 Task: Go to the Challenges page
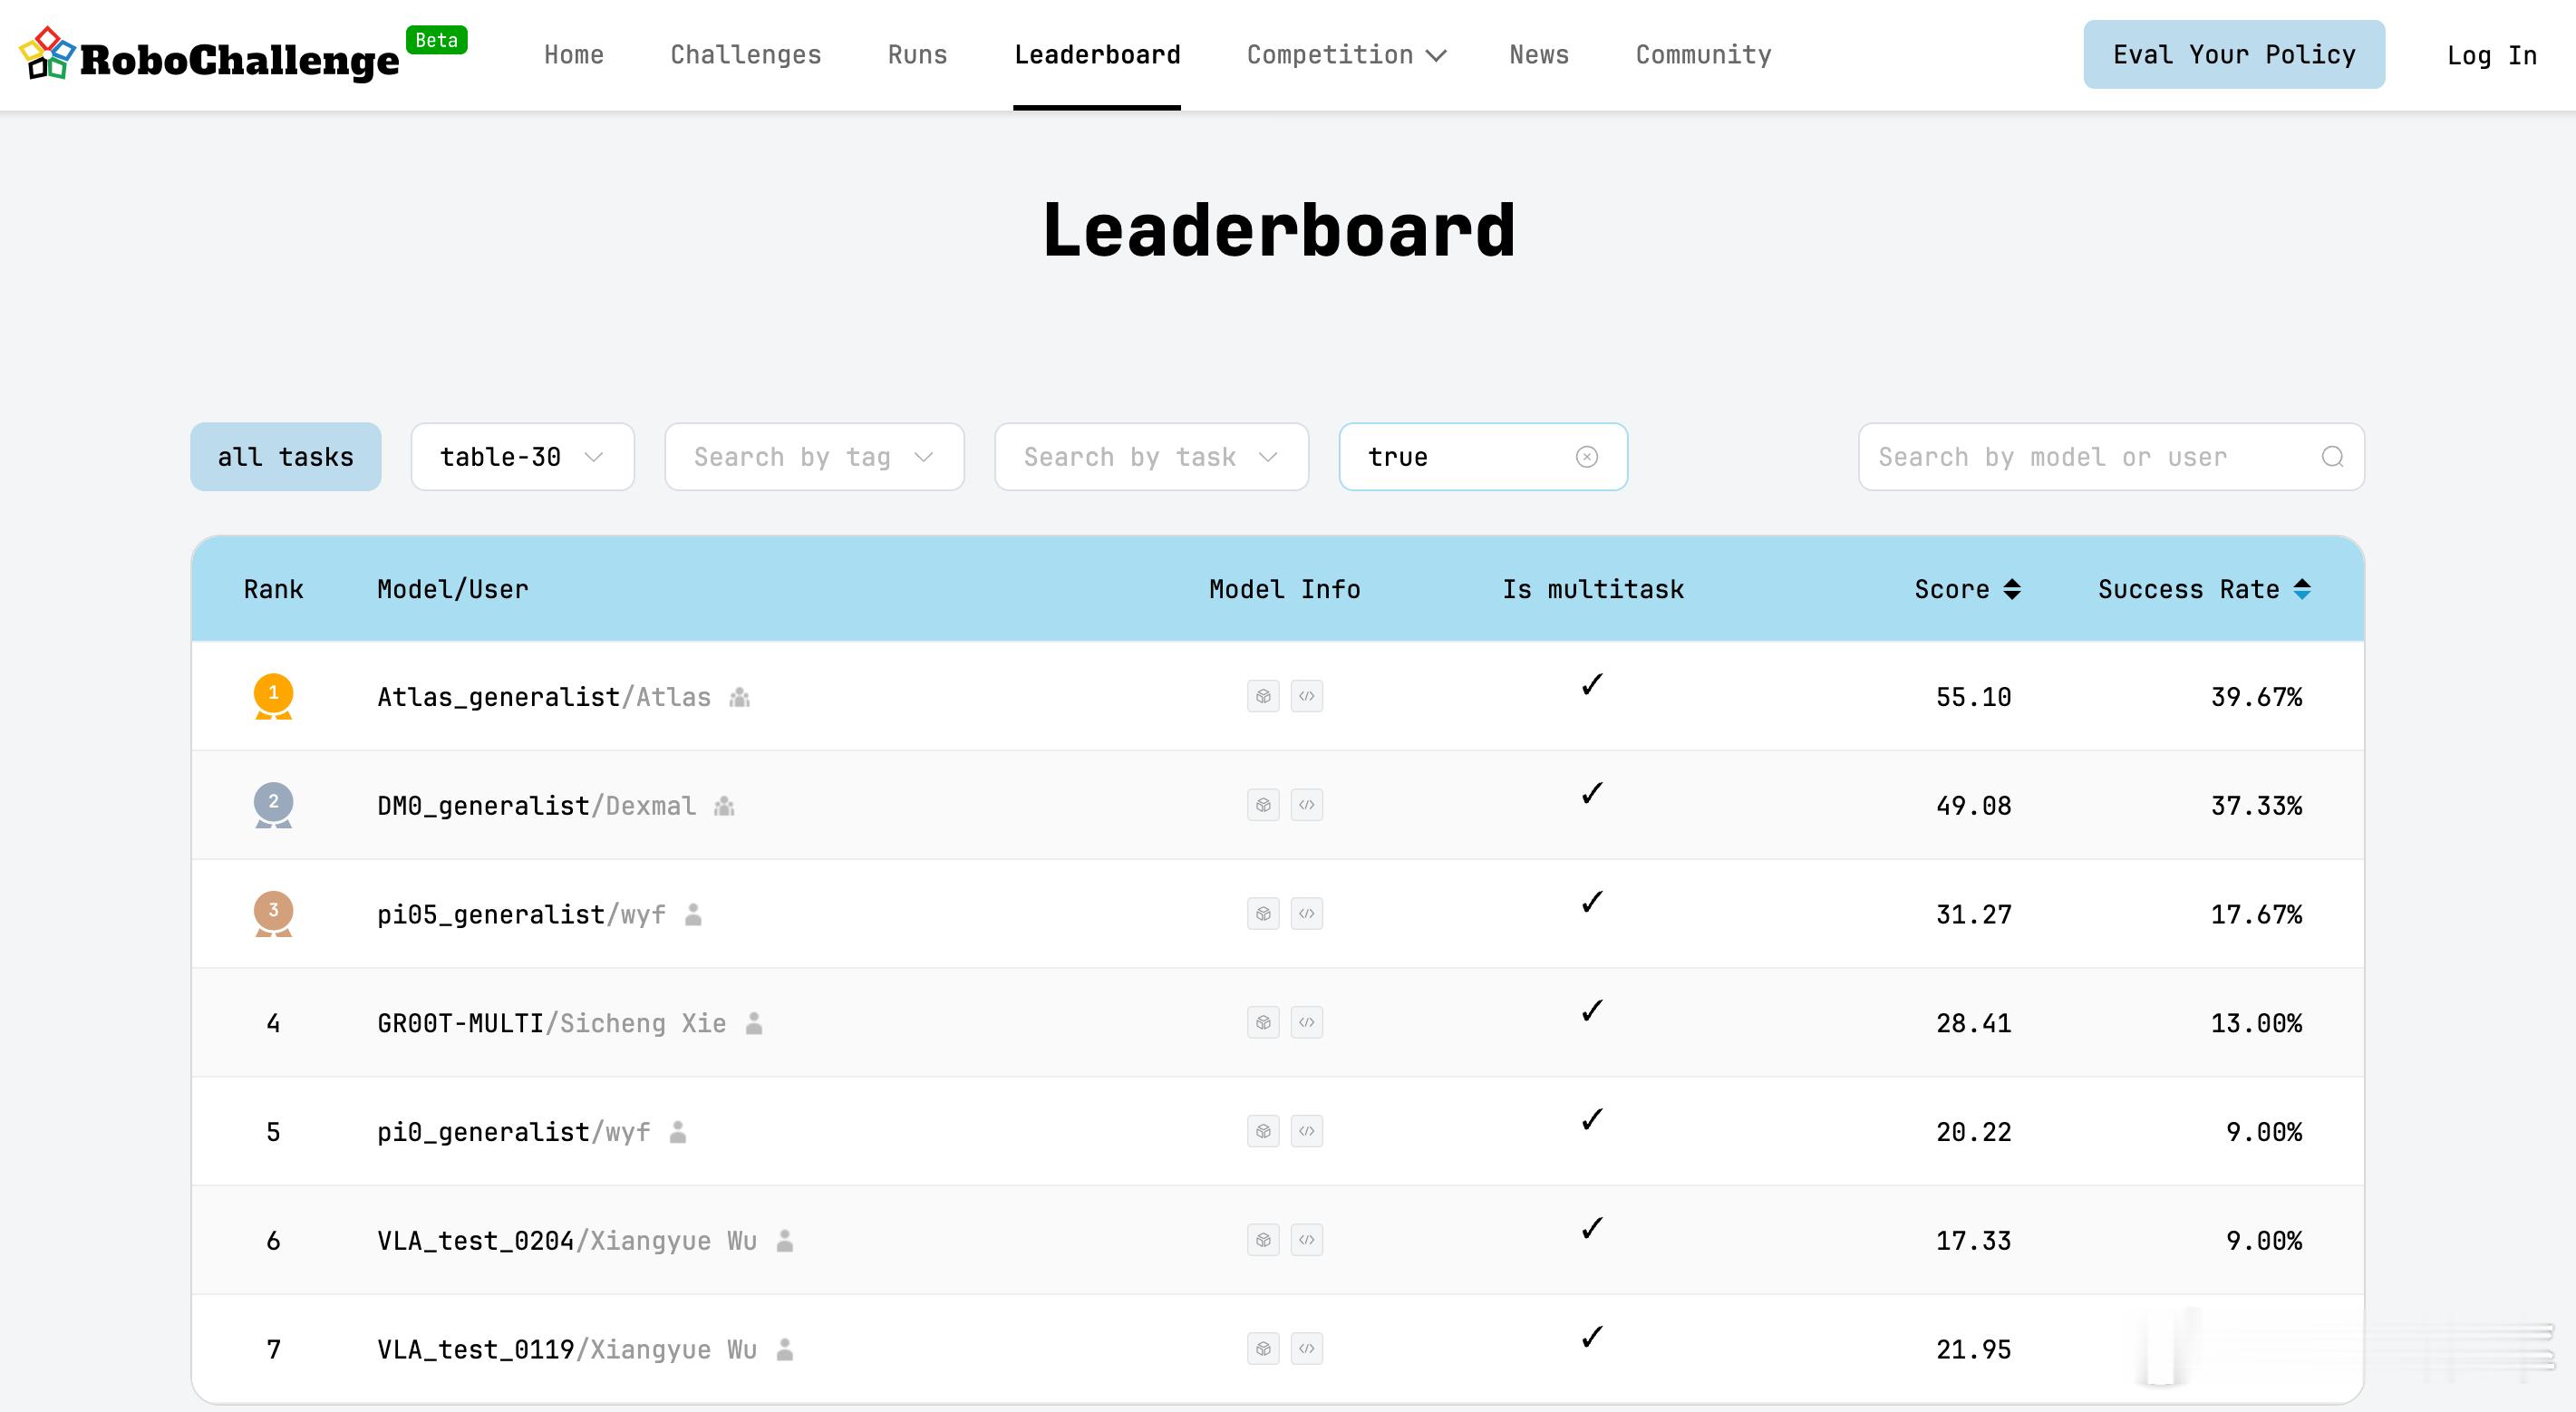point(745,55)
